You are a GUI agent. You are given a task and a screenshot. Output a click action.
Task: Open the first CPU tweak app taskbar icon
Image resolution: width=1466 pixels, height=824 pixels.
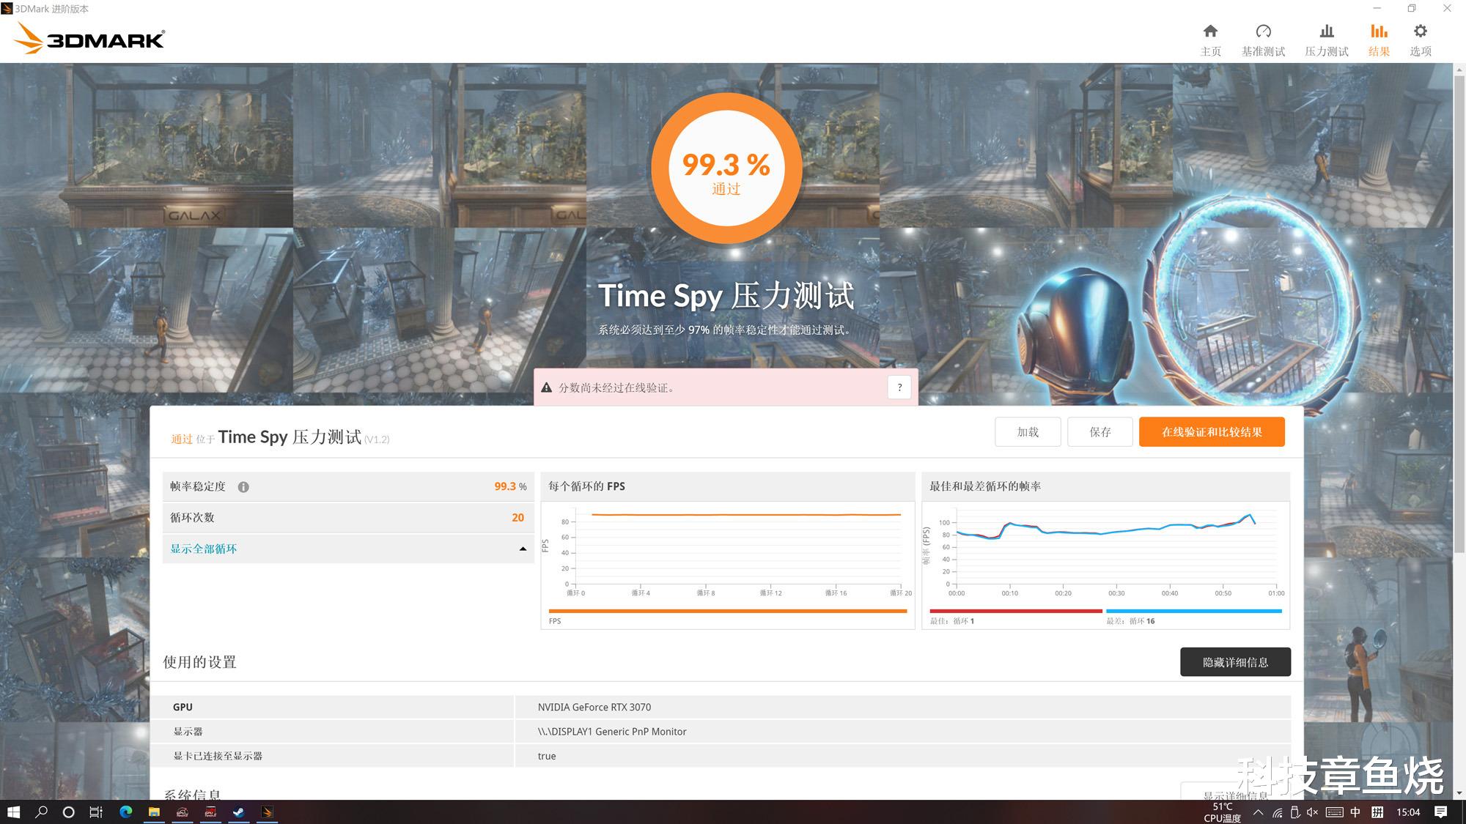(183, 812)
